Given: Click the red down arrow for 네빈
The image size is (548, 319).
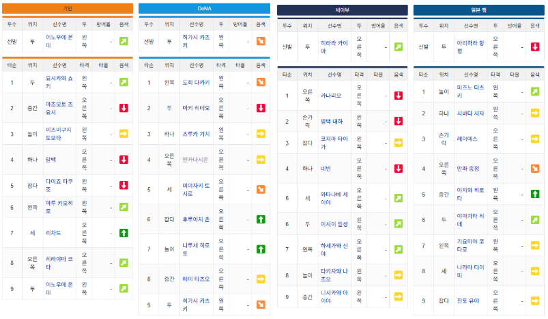Looking at the screenshot, I should click(x=399, y=169).
